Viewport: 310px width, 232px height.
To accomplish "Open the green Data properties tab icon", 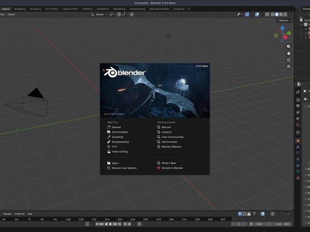I will [298, 172].
